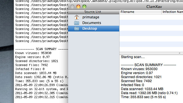This screenshot has height=103, width=183.
Task: Click 'Scanned files: 7492' in ClamXav log
Action: click(x=136, y=81)
